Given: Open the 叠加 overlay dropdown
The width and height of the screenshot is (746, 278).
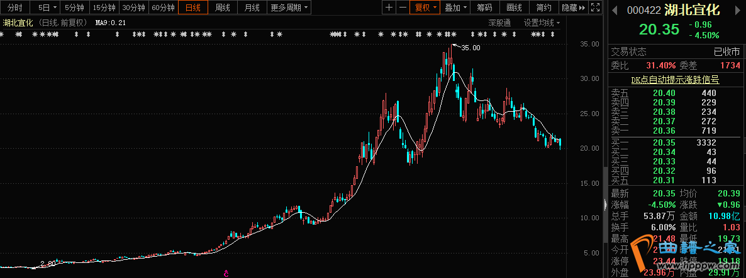Looking at the screenshot, I should 455,8.
